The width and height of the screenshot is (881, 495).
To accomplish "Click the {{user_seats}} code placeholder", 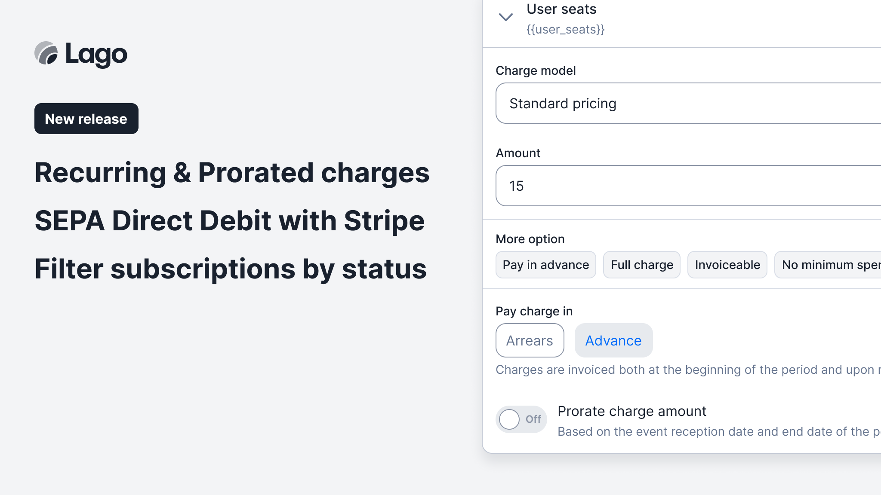I will (566, 29).
